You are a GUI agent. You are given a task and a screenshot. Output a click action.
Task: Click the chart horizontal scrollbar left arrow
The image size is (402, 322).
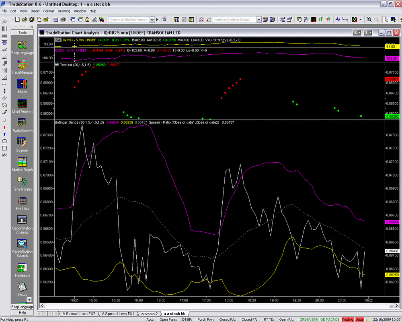click(x=42, y=305)
